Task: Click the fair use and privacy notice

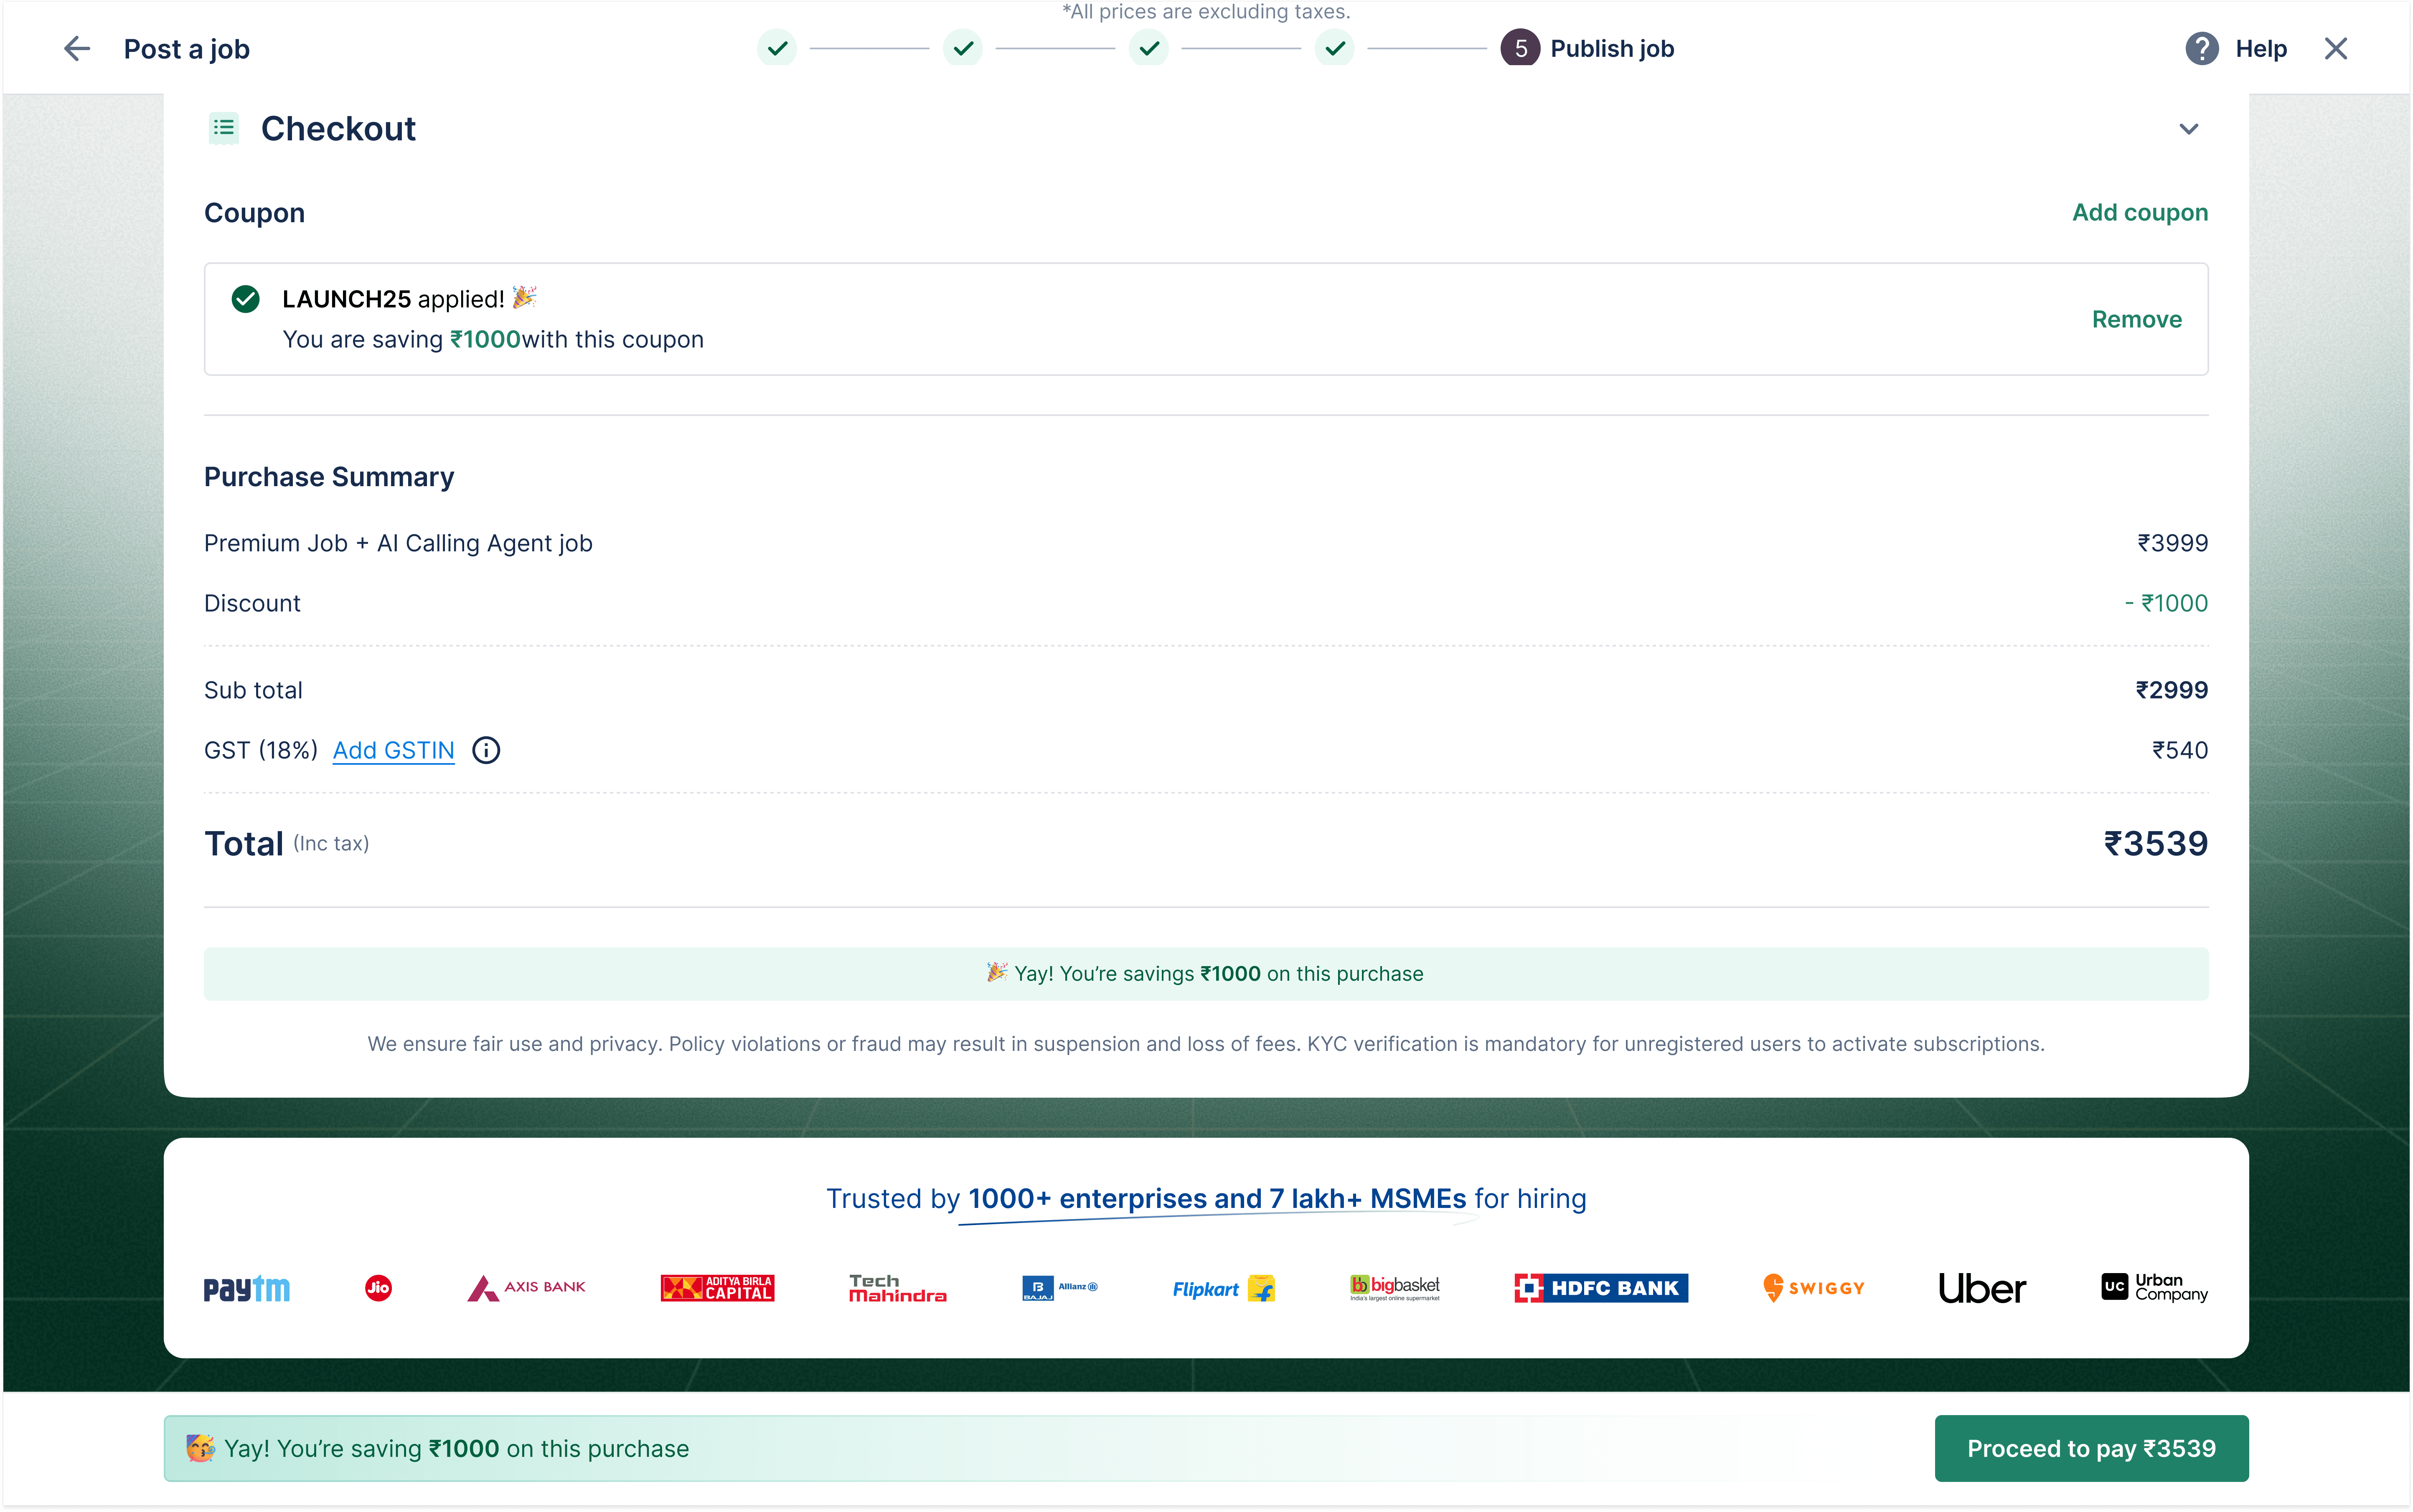Action: click(x=1206, y=1044)
